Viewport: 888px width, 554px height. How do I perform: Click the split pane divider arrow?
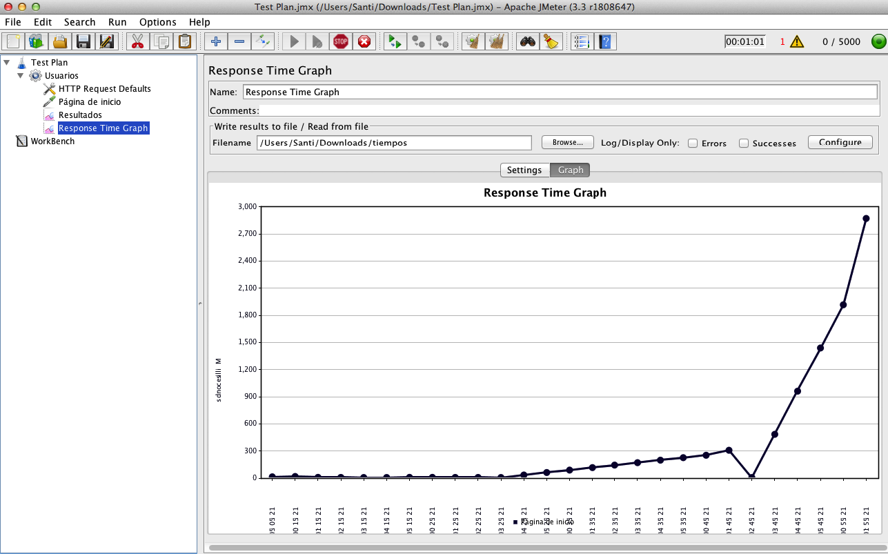(201, 303)
